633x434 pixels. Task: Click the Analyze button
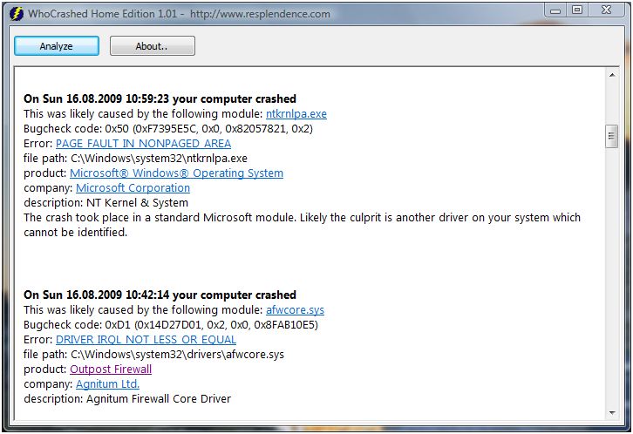tap(57, 46)
